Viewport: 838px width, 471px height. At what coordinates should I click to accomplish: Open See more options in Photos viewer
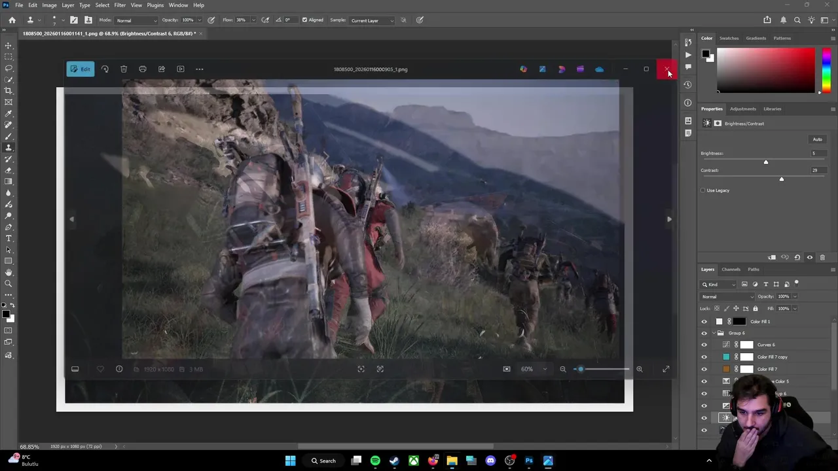tap(200, 69)
